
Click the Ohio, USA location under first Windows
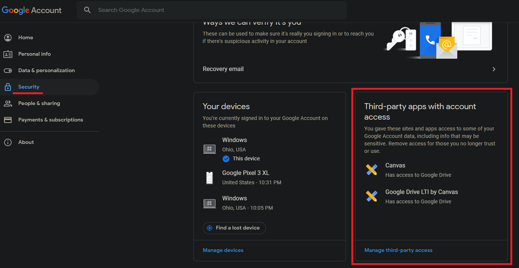(x=234, y=150)
